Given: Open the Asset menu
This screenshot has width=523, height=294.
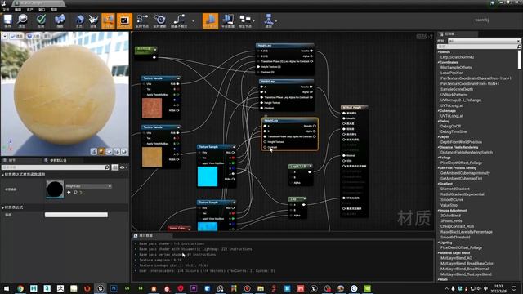Looking at the screenshot, I should (x=29, y=10).
